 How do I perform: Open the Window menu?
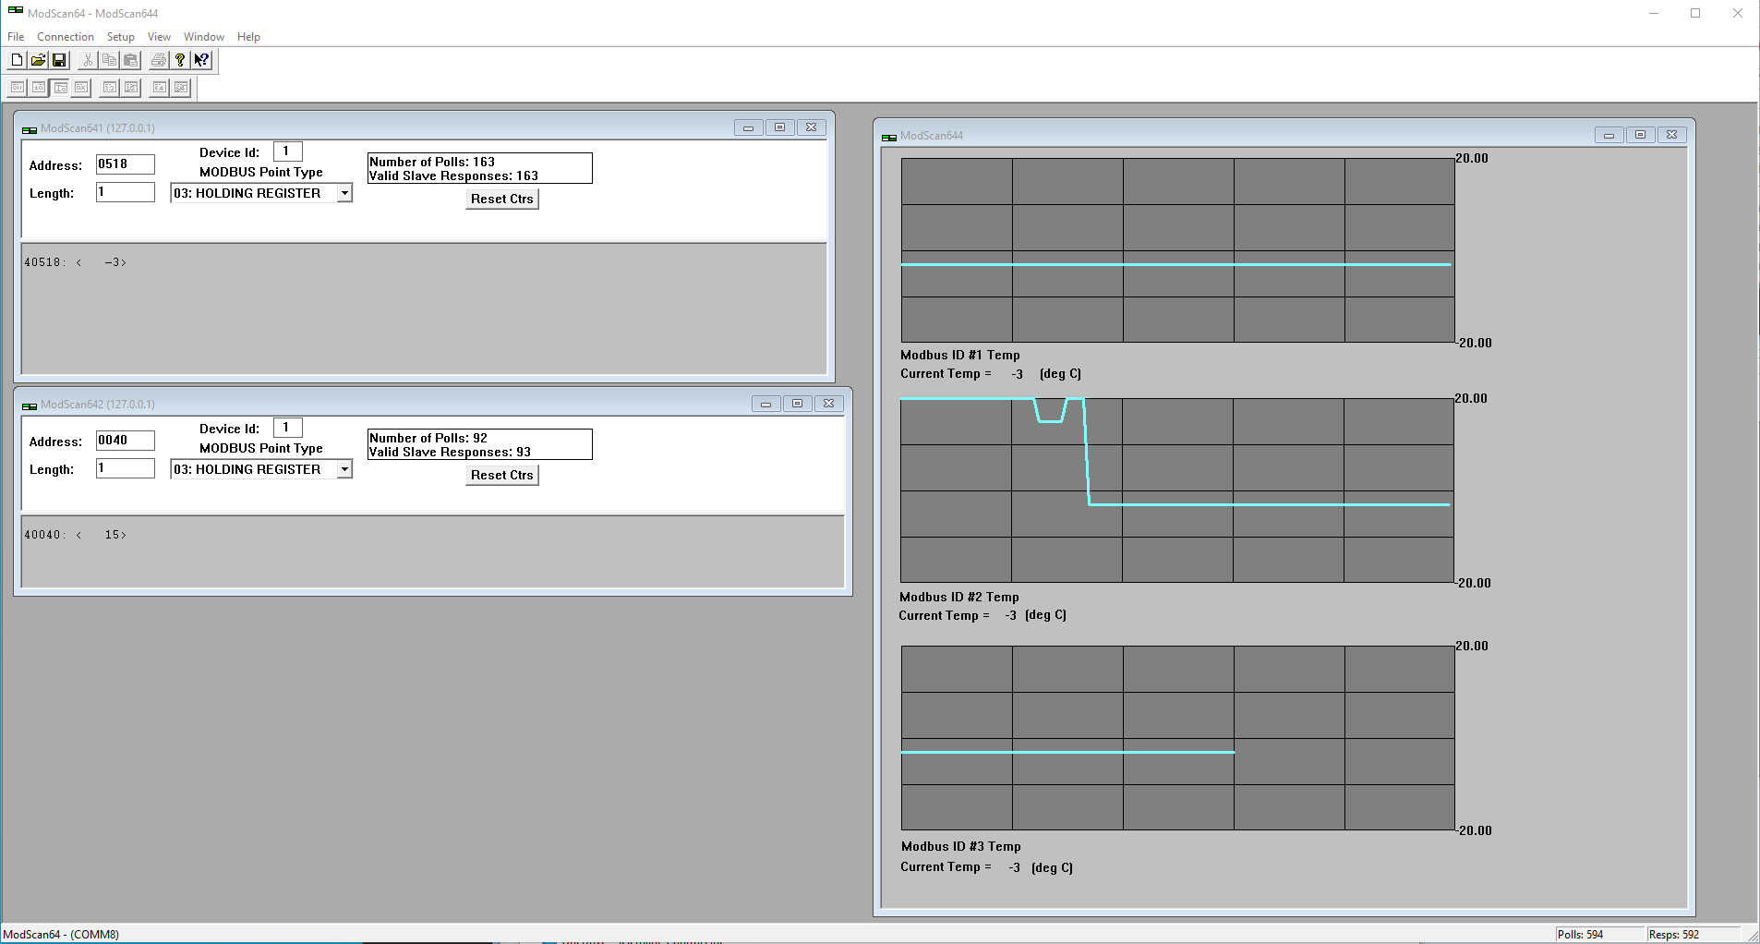coord(204,37)
